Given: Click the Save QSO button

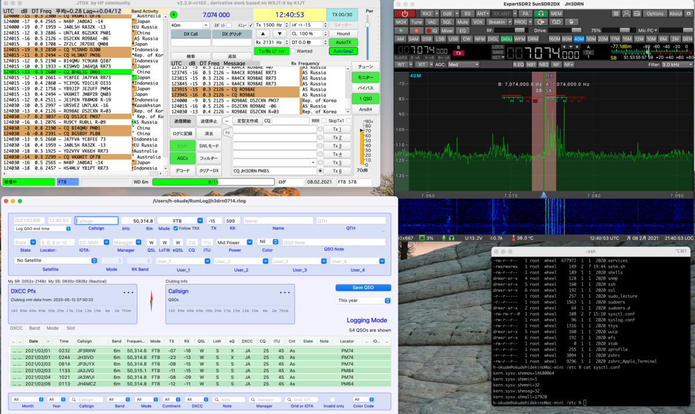Looking at the screenshot, I should pos(363,288).
